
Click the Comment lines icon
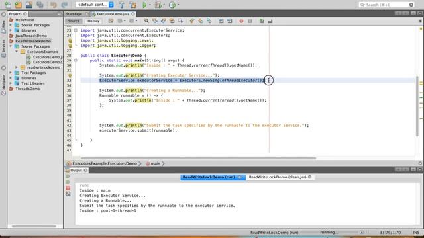coord(262,21)
